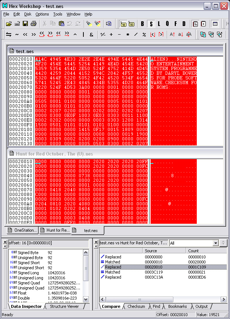Paste from clipboard toolbar icon
The height and width of the screenshot is (319, 230).
[61, 24]
